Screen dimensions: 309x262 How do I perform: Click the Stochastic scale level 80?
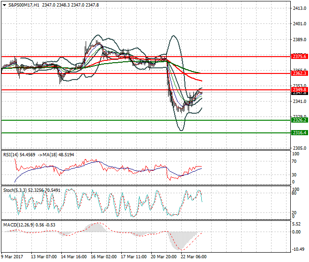click(294, 193)
